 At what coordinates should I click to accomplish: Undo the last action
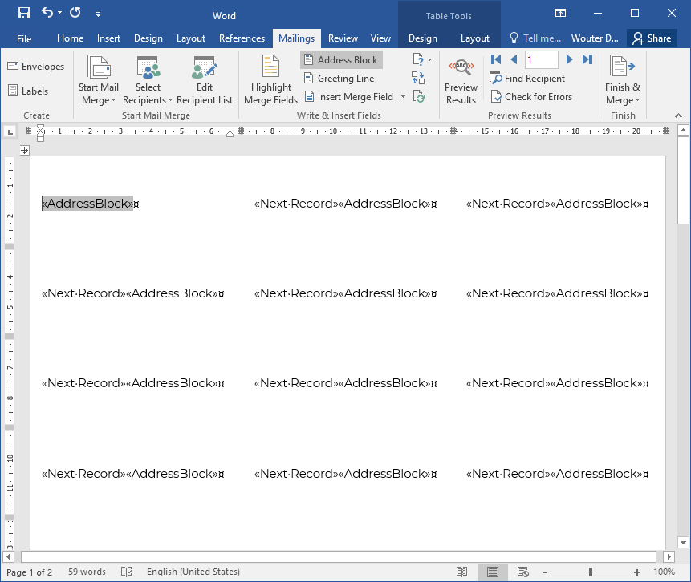point(47,12)
